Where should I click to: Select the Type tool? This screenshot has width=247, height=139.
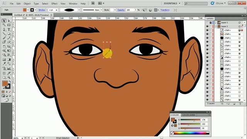[9, 29]
